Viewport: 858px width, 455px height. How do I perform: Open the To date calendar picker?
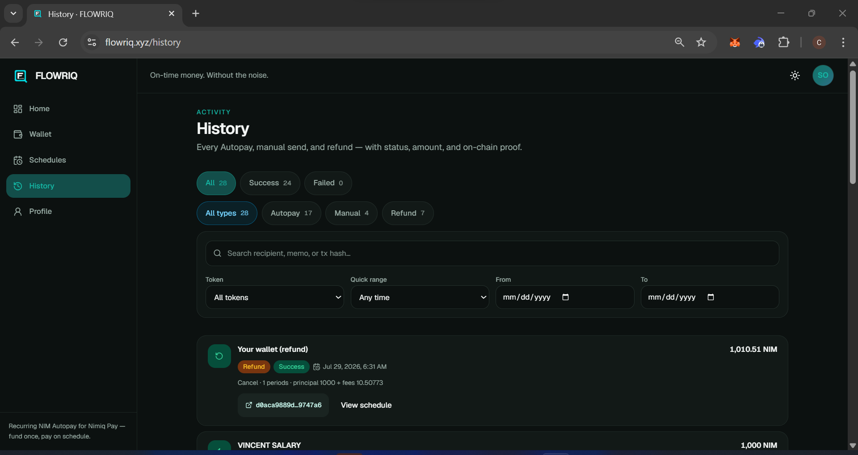[x=711, y=297]
